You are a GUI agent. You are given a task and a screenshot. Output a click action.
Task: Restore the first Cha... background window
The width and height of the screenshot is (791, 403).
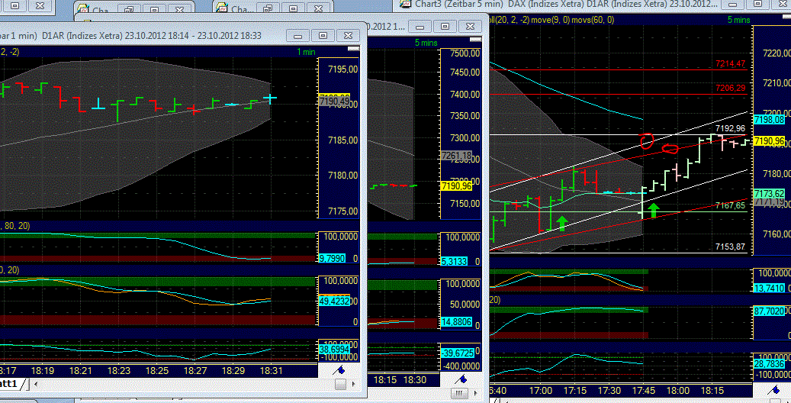(130, 9)
